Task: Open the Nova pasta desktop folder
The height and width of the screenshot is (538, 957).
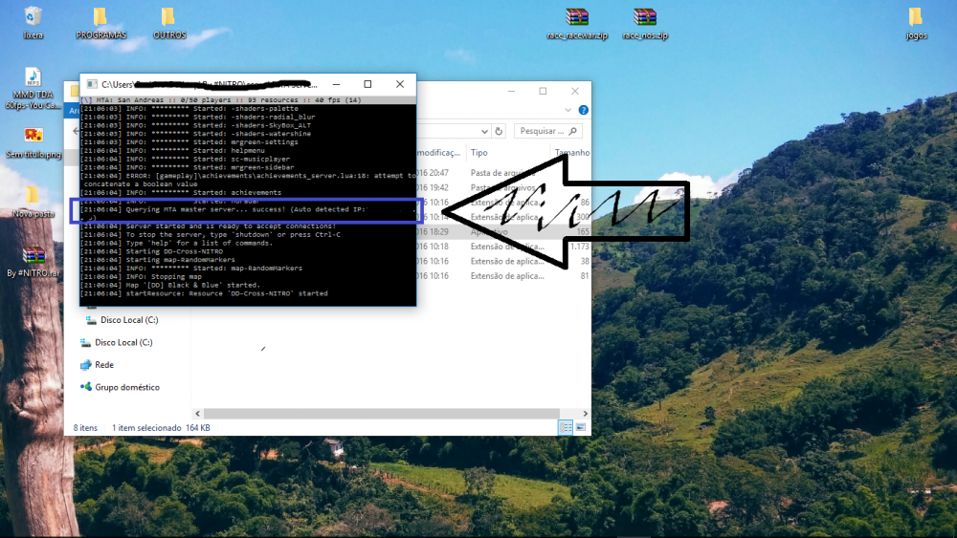Action: pos(33,196)
